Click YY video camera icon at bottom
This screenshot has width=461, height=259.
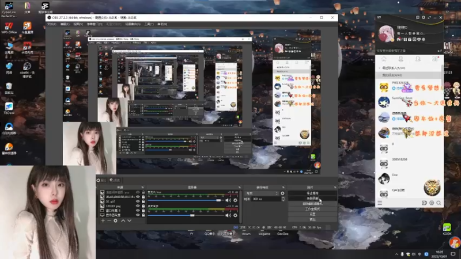tap(424, 203)
